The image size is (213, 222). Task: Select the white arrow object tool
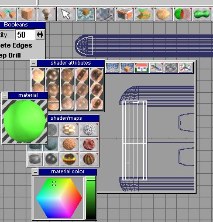[x=66, y=14]
